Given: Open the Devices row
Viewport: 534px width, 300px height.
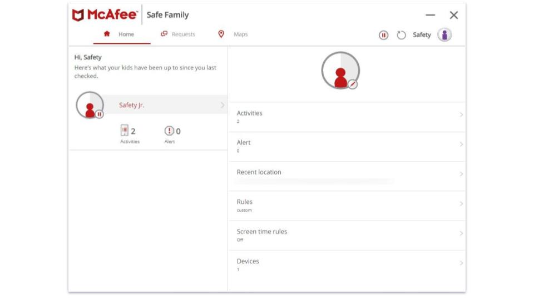Looking at the screenshot, I should pos(347,266).
